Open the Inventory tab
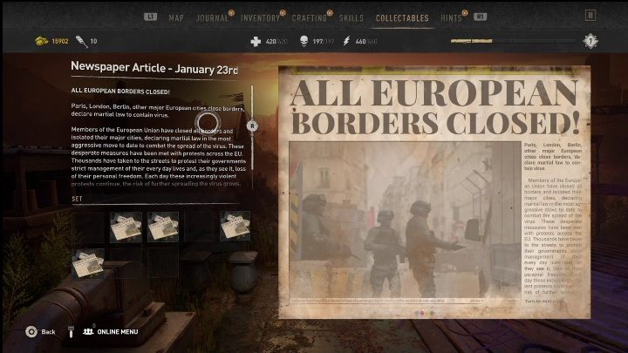The height and width of the screenshot is (353, 628). point(260,18)
